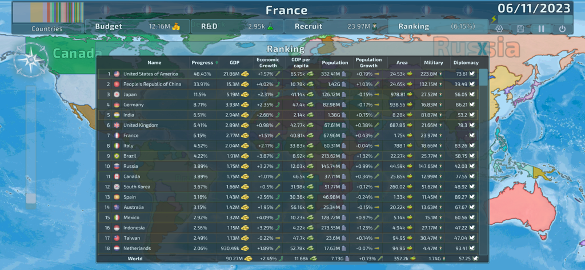Sort by GDP per capita header
Image resolution: width=585 pixels, height=270 pixels.
302,63
